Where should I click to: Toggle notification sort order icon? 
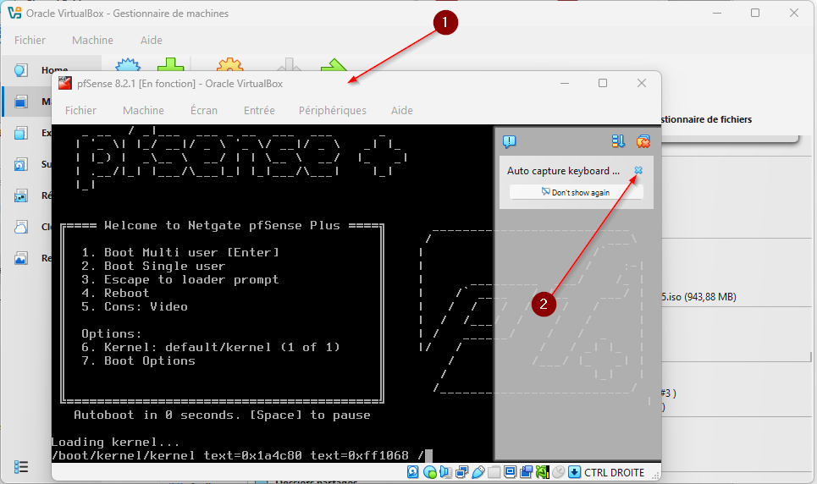click(618, 141)
